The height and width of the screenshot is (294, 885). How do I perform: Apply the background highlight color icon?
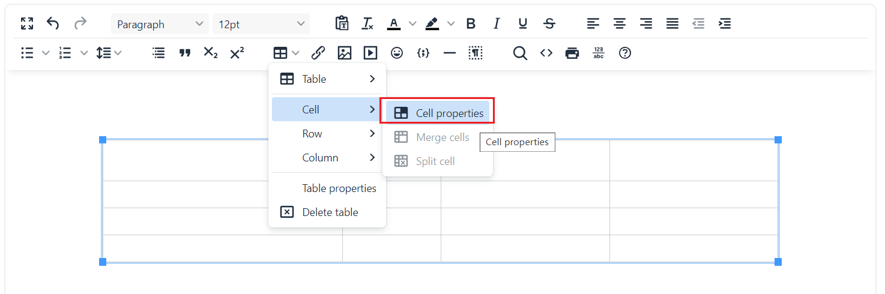click(x=432, y=24)
